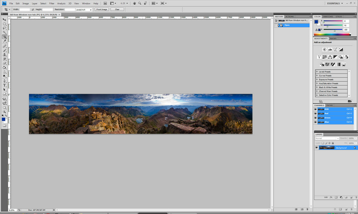Screen dimensions: 358x214
Task: Add a Gradient Map adjustment
Action: [x=338, y=65]
